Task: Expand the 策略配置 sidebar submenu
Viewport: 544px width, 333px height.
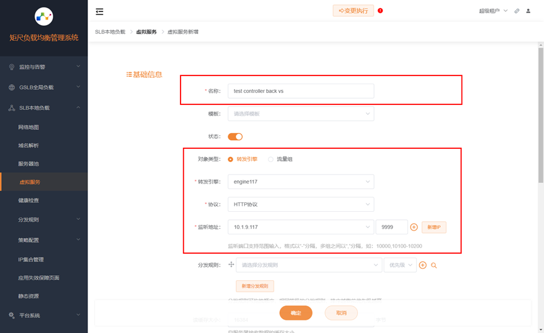Action: coord(44,240)
